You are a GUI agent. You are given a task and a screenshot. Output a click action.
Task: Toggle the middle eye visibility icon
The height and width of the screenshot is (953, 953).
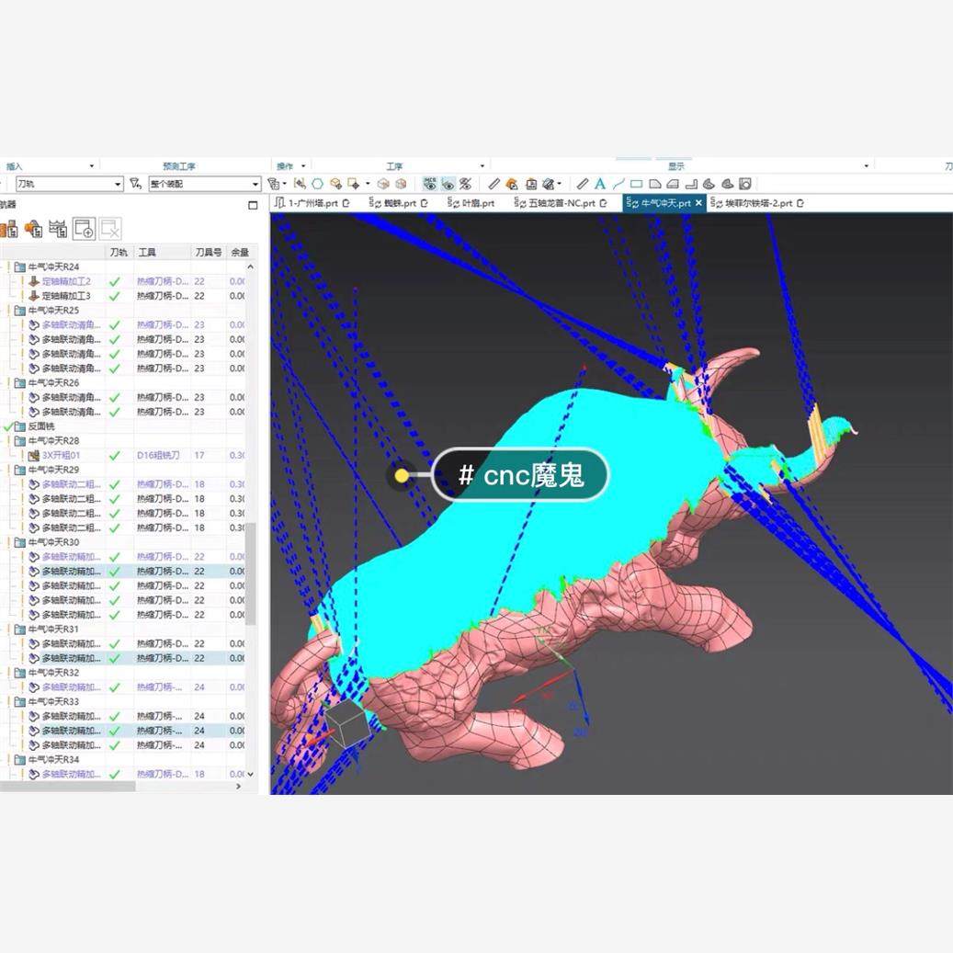pyautogui.click(x=448, y=184)
